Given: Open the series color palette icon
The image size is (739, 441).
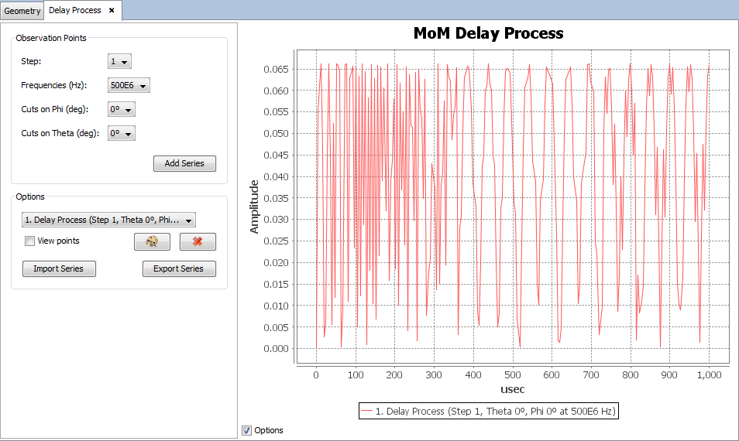Looking at the screenshot, I should point(152,242).
